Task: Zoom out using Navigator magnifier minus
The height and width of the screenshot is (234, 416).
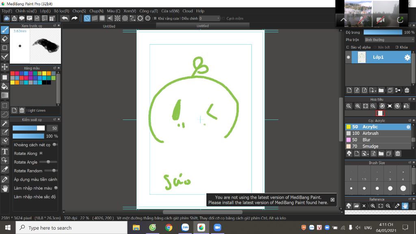Action: click(373, 106)
